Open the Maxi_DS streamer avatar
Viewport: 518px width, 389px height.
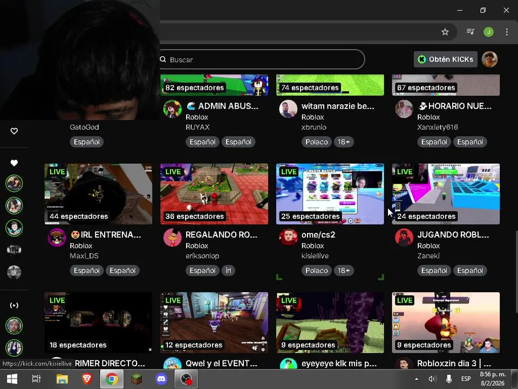click(57, 238)
